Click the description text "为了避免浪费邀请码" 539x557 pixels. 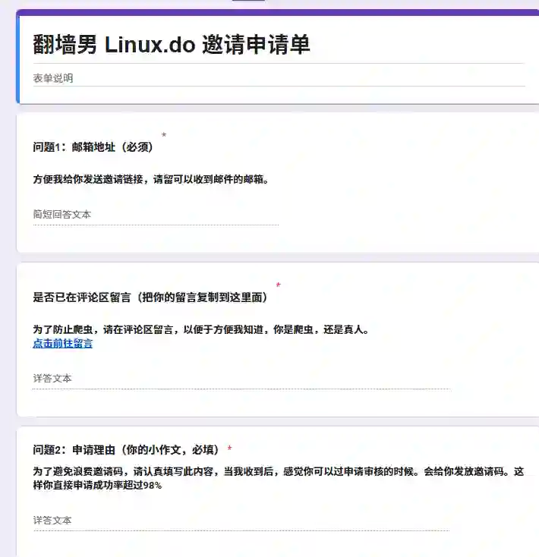tap(77, 472)
